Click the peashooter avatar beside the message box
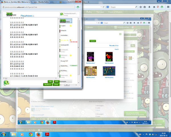This screenshot has height=137, width=171. click(7, 83)
